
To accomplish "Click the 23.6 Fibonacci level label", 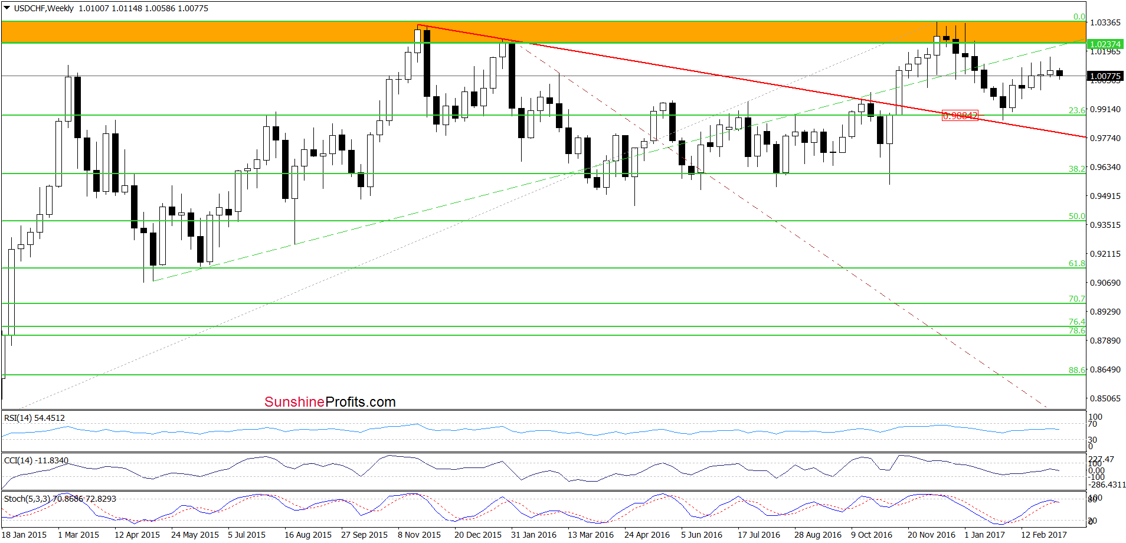I will click(x=1077, y=110).
